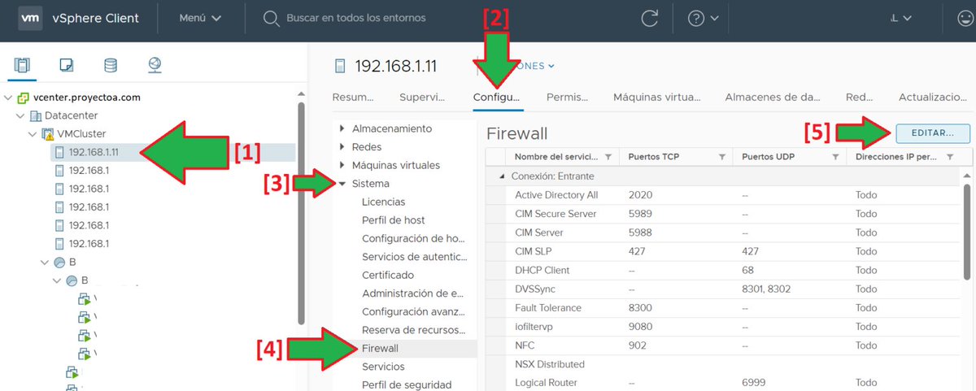Open the help question-mark menu

click(704, 18)
